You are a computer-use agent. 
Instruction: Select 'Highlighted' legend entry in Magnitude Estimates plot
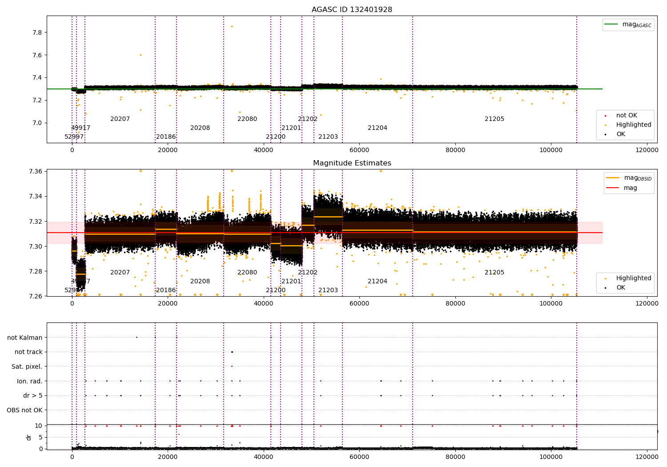pyautogui.click(x=634, y=278)
